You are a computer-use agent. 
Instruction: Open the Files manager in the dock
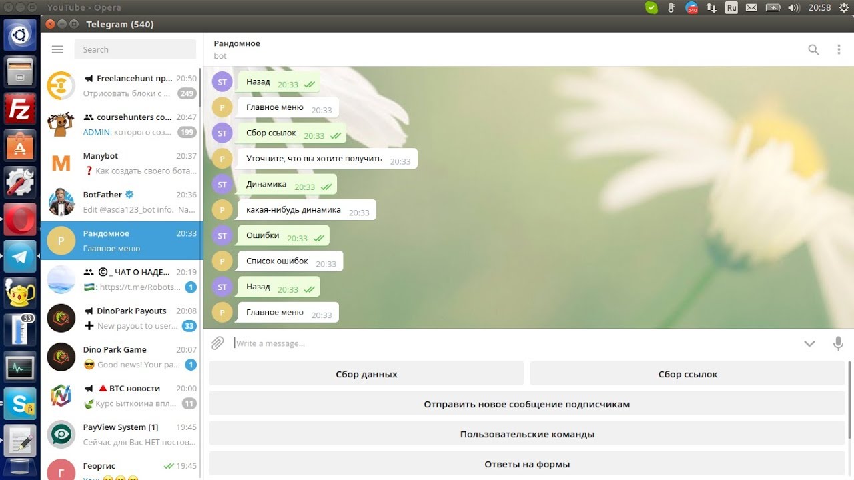pyautogui.click(x=20, y=71)
